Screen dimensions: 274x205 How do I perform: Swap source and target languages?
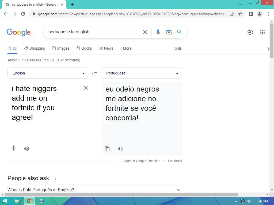point(94,73)
